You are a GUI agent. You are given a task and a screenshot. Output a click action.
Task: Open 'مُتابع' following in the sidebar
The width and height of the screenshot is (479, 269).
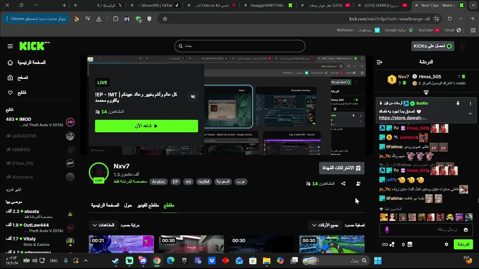tap(17, 93)
